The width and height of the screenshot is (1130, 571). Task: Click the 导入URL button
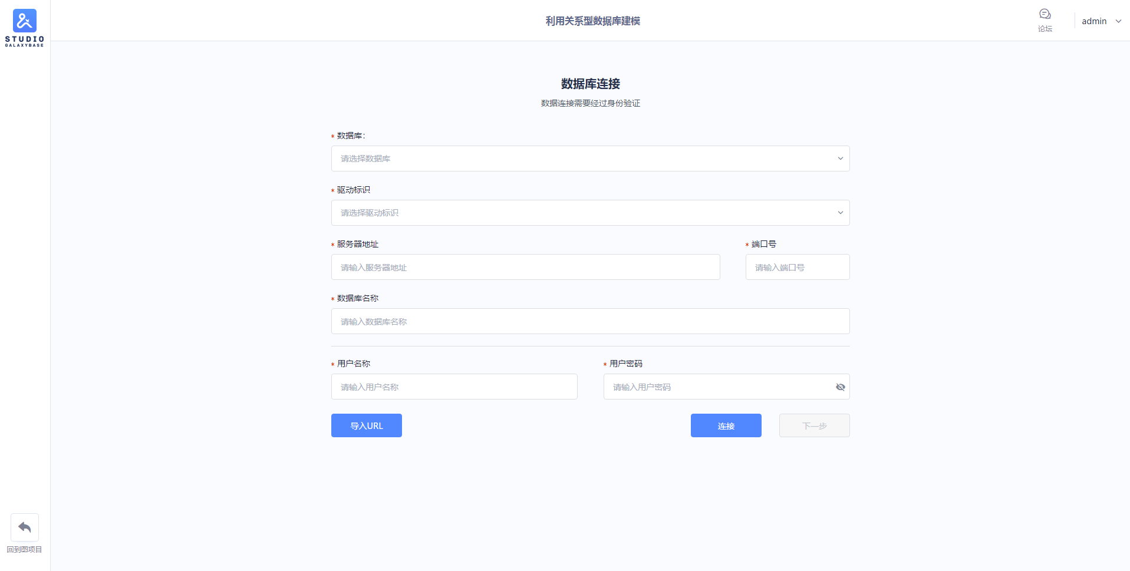click(366, 425)
